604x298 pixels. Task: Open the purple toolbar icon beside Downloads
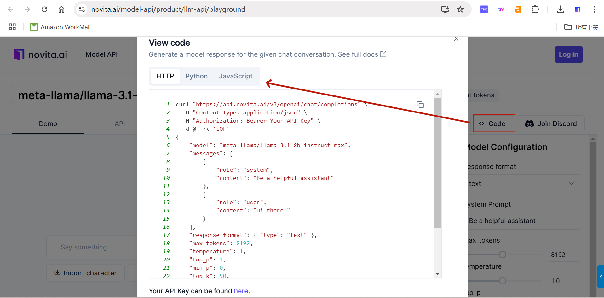[578, 9]
